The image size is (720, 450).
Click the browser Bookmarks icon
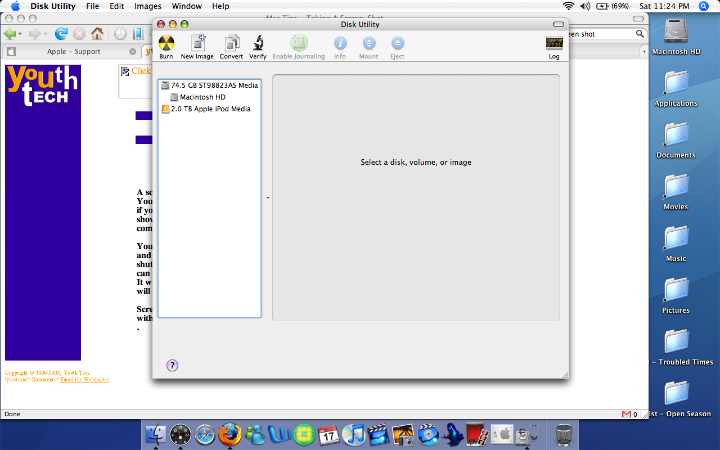[x=138, y=34]
